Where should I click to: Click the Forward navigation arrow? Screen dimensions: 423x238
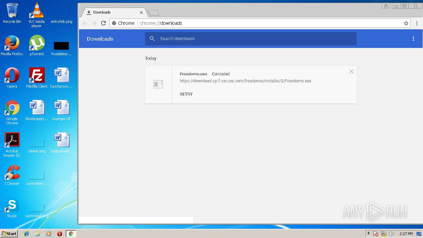94,23
